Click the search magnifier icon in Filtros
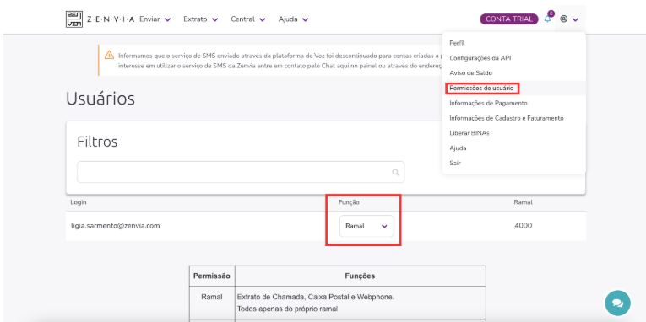This screenshot has height=322, width=646. (395, 172)
